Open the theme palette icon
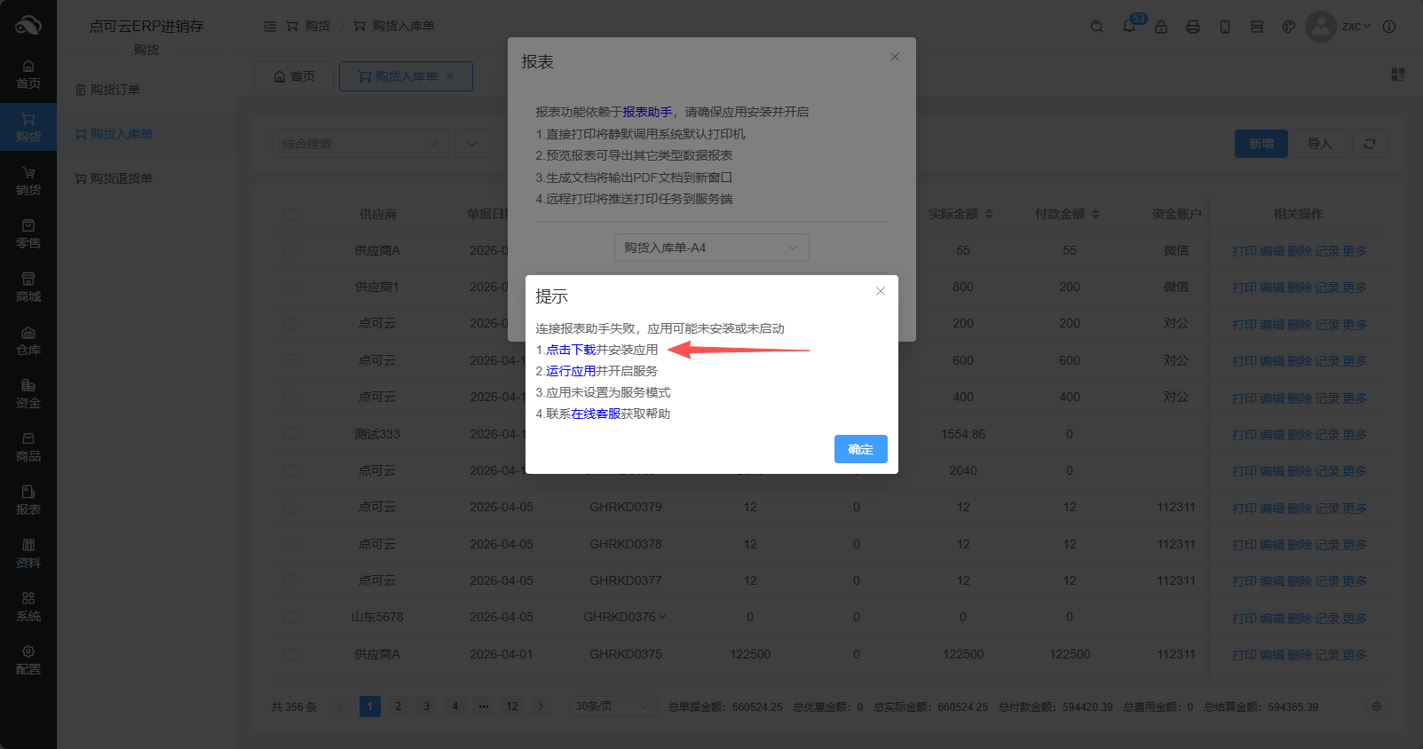The image size is (1423, 749). [1288, 27]
